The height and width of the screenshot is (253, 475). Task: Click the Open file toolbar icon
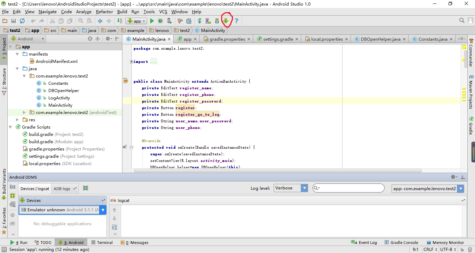coord(5,21)
